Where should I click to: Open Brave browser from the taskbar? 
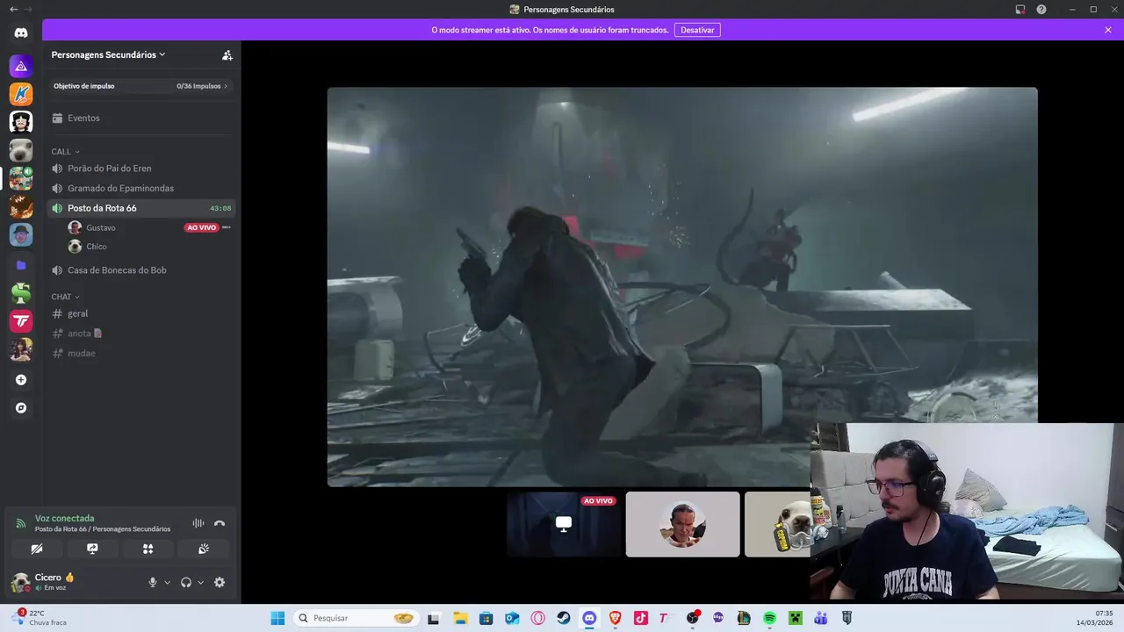coord(615,618)
